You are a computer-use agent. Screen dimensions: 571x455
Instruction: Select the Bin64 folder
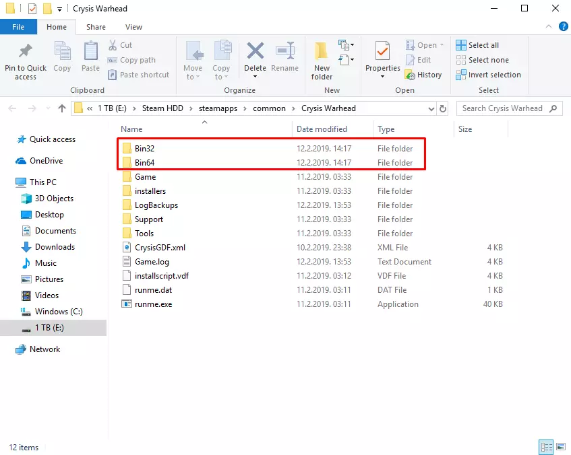point(144,163)
